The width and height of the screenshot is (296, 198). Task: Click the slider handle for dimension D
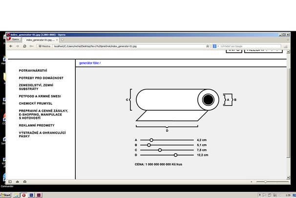[175, 155]
